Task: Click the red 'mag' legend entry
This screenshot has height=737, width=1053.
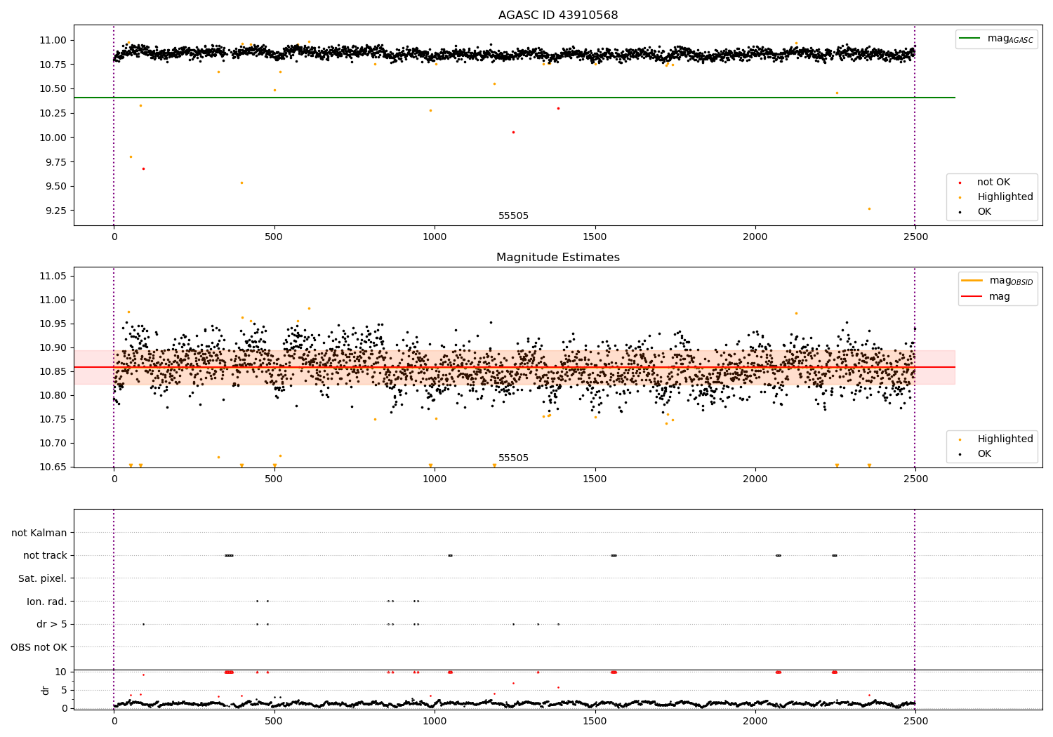Action: [x=986, y=297]
